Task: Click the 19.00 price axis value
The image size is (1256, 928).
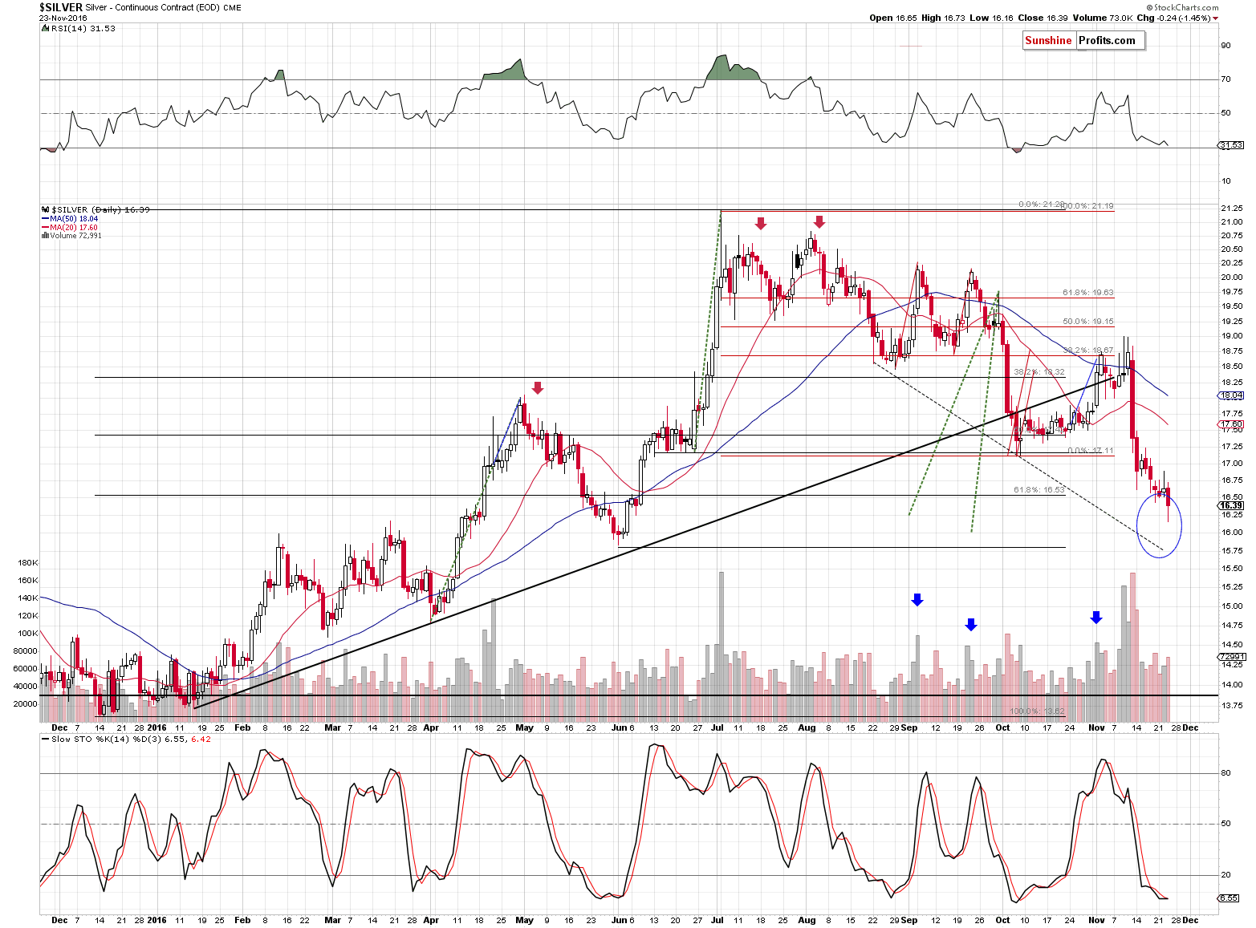Action: click(x=1232, y=336)
